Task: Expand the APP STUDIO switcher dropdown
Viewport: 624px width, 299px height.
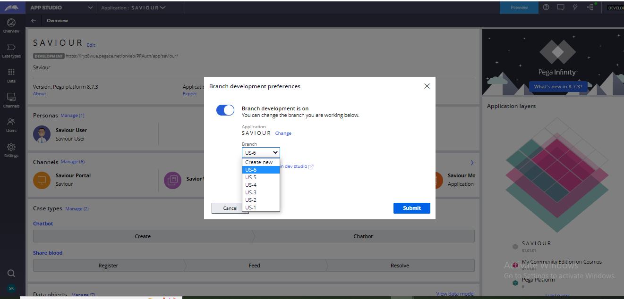Action: pyautogui.click(x=90, y=8)
